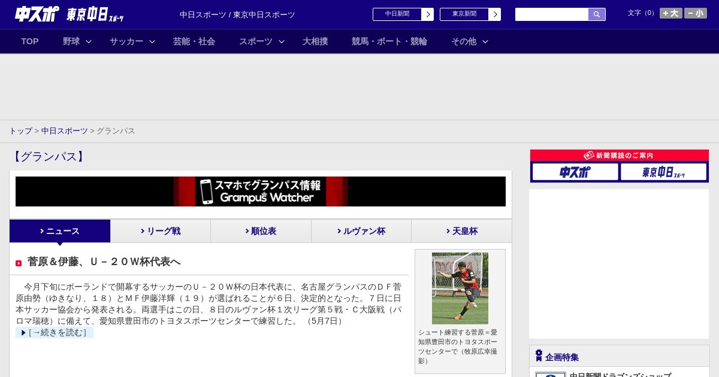Screen dimensions: 719x377
Task: Open the スポーツ navigation menu
Action: pos(256,41)
